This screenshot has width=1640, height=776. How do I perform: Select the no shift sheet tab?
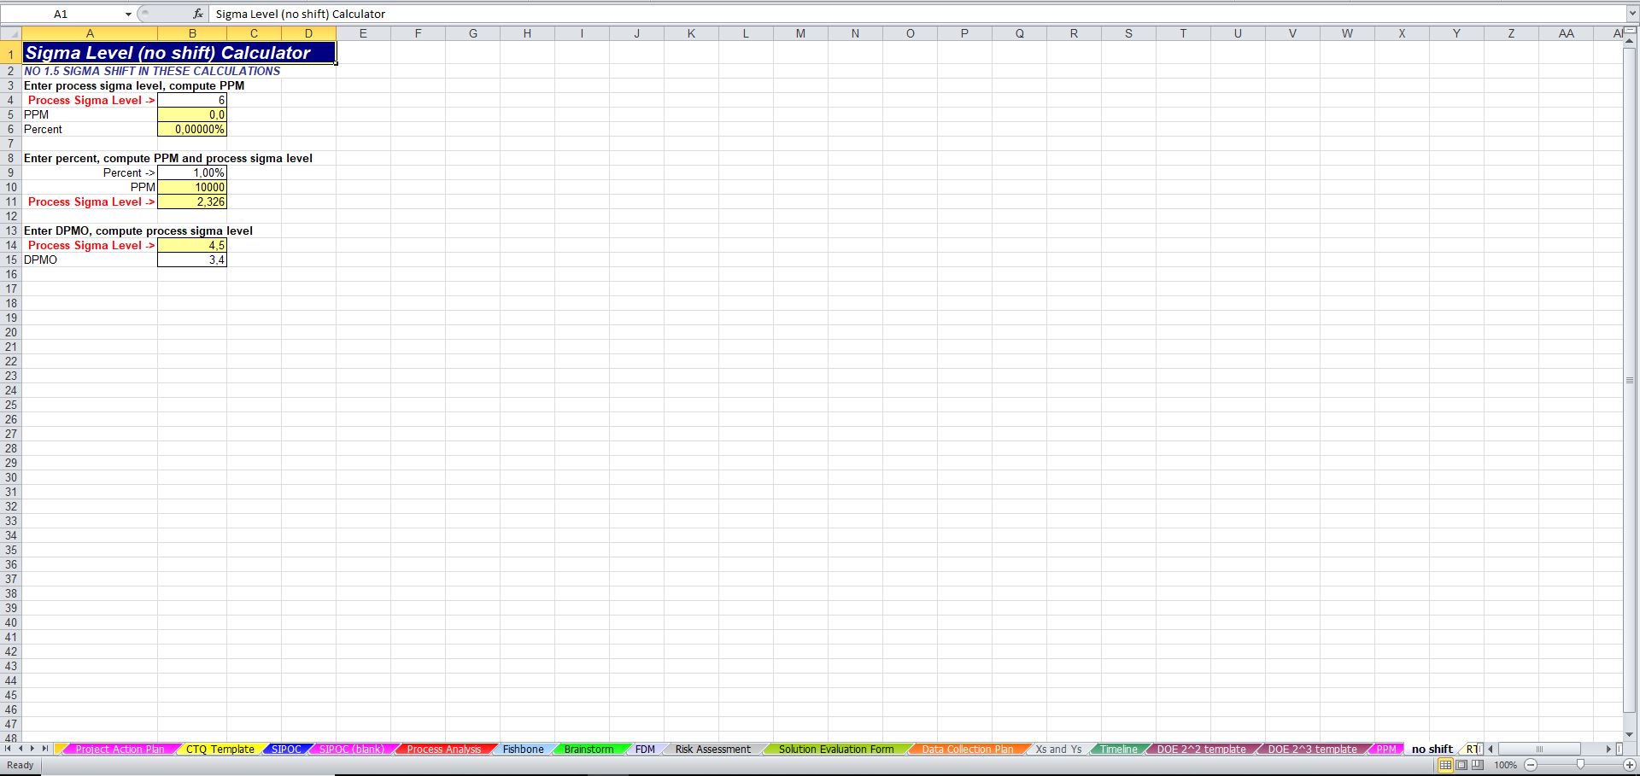[x=1432, y=749]
